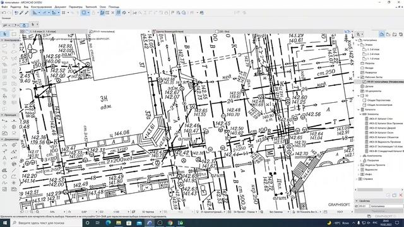Select the Circle/Arc tool in toolbox
Image resolution: width=404 pixels, height=227 pixels.
click(x=5, y=177)
